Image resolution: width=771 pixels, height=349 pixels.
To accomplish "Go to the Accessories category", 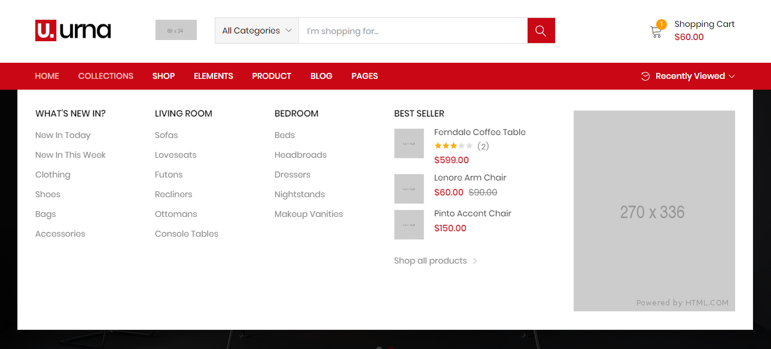I will 60,234.
